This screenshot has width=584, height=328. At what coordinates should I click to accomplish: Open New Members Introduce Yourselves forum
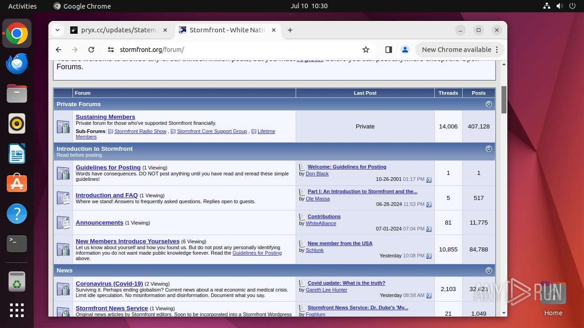(128, 241)
